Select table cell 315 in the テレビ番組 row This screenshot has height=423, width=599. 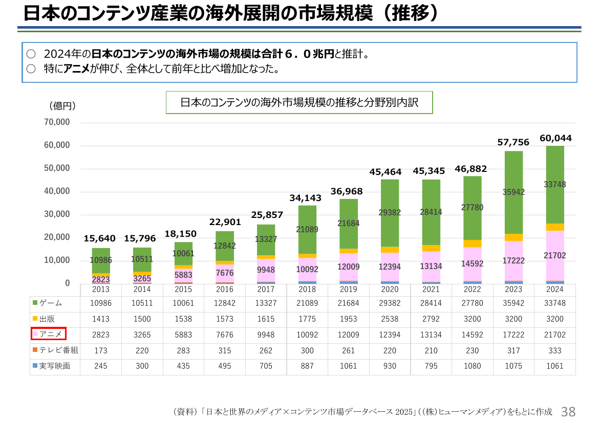(225, 350)
